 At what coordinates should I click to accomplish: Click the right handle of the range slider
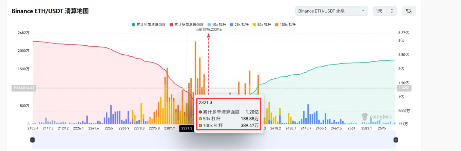pos(396,140)
